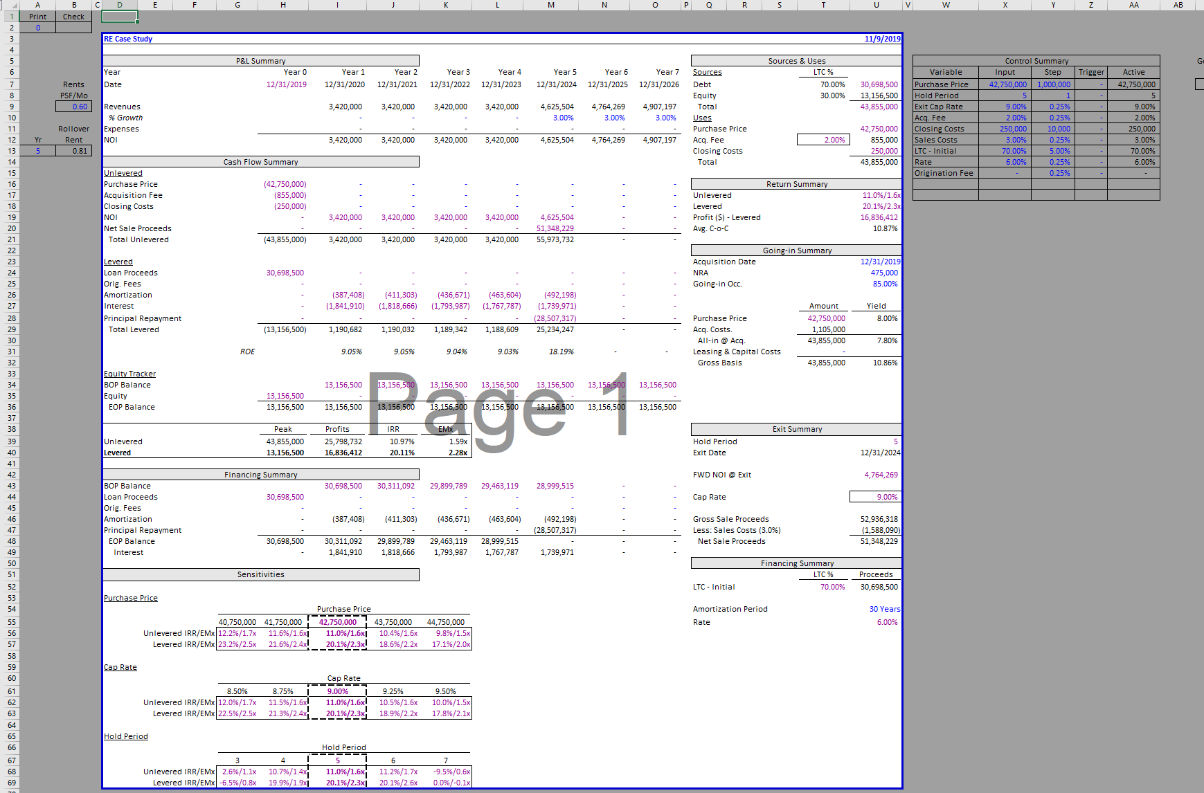1204x793 pixels.
Task: Select the Leasing & Capital Costs label
Action: (737, 352)
